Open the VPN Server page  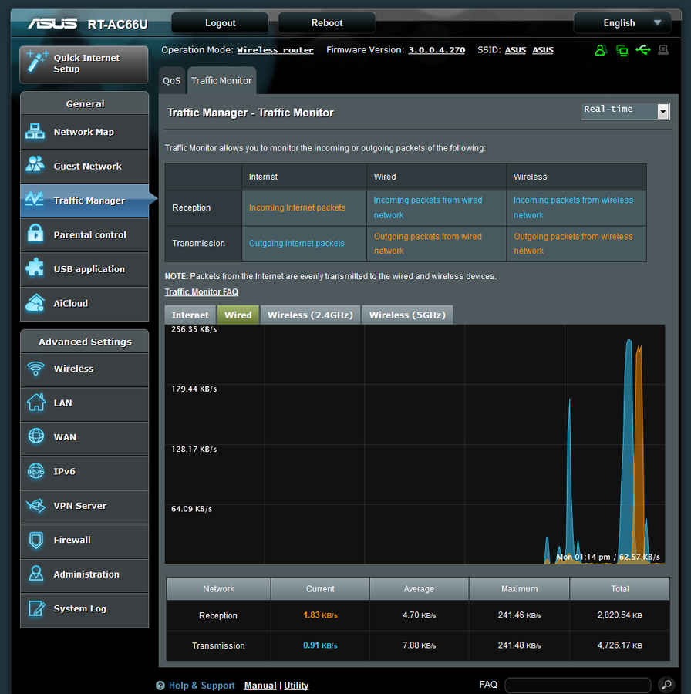pos(85,507)
